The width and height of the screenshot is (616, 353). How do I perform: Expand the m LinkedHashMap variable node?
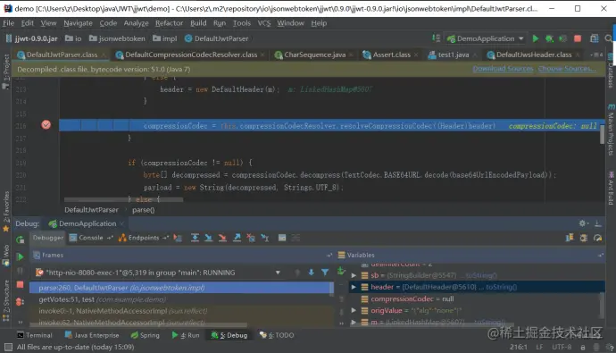click(x=354, y=323)
